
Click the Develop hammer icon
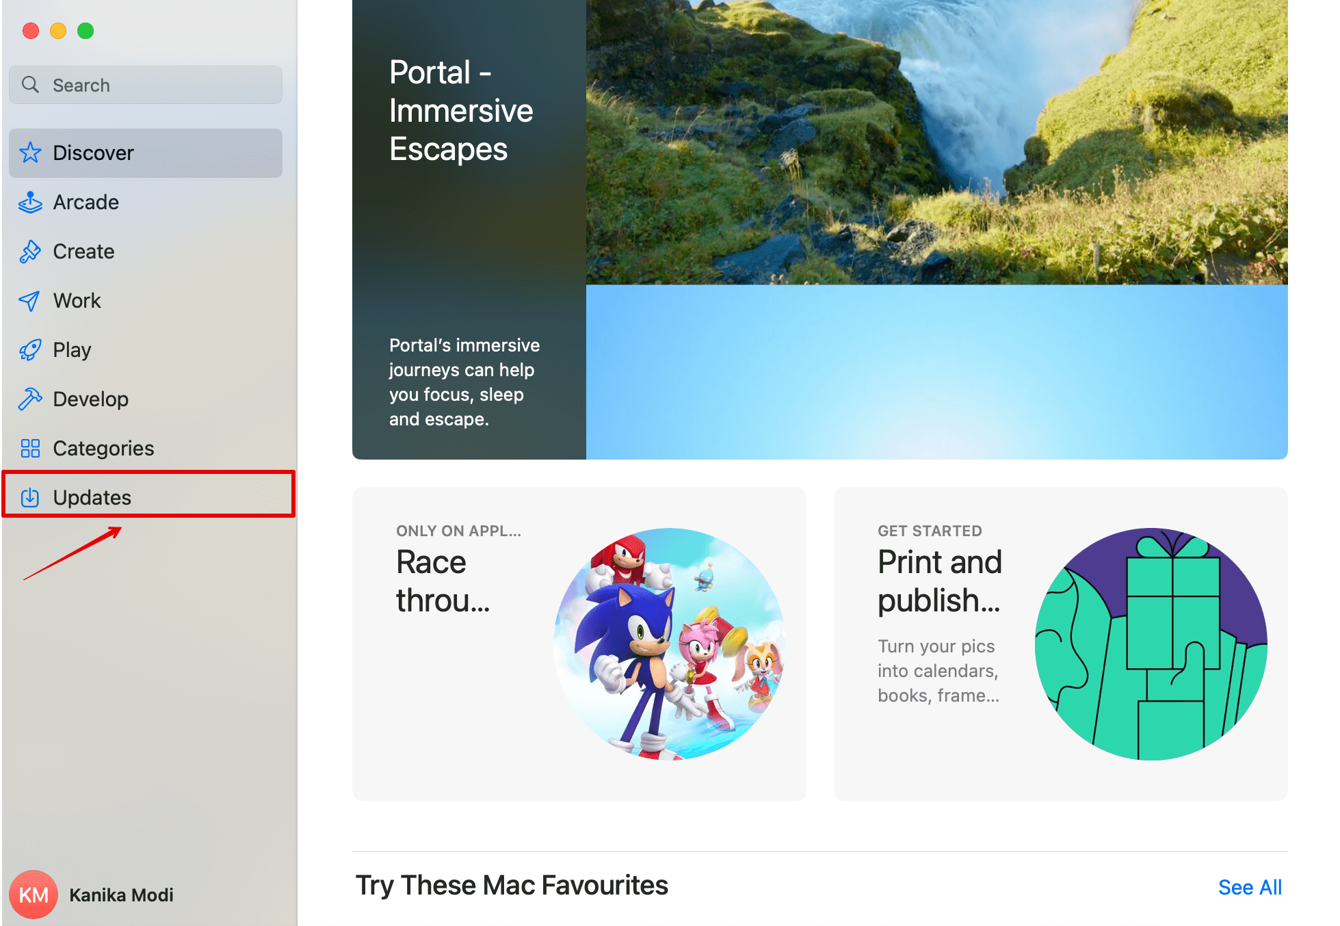[30, 399]
